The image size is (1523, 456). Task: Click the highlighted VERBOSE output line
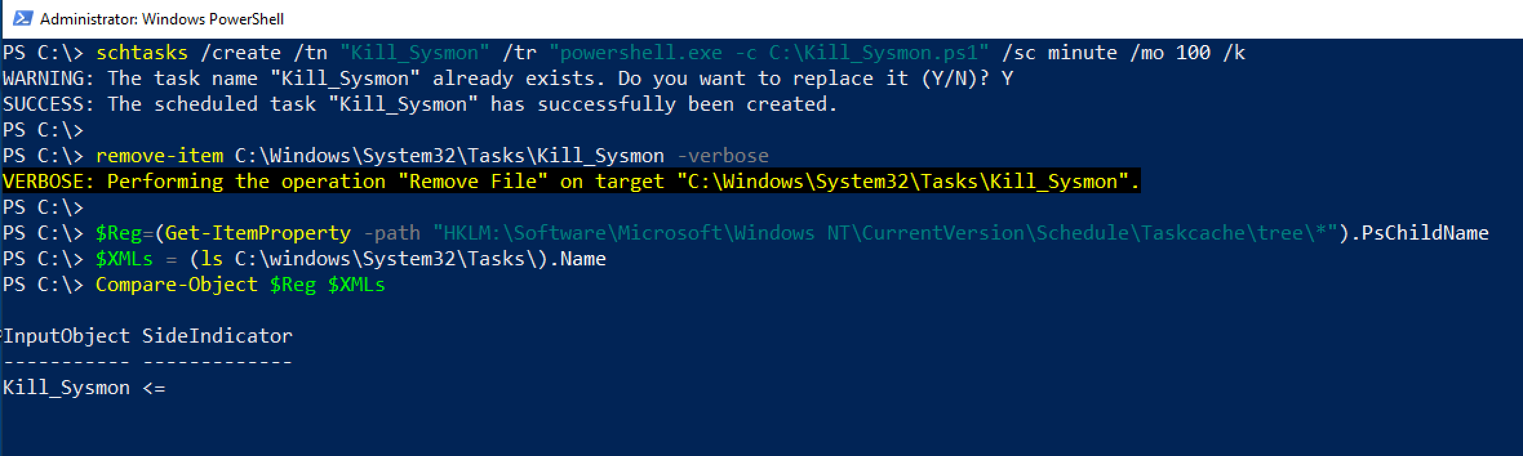(570, 182)
